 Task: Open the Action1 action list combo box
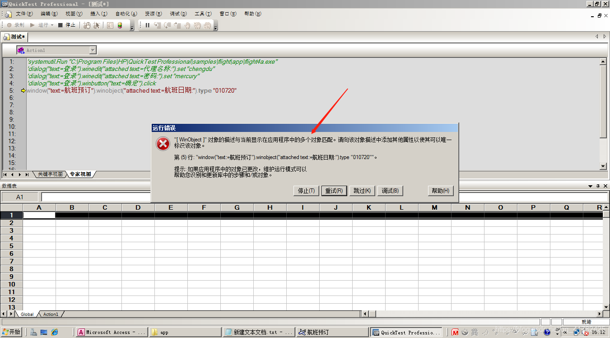56,50
